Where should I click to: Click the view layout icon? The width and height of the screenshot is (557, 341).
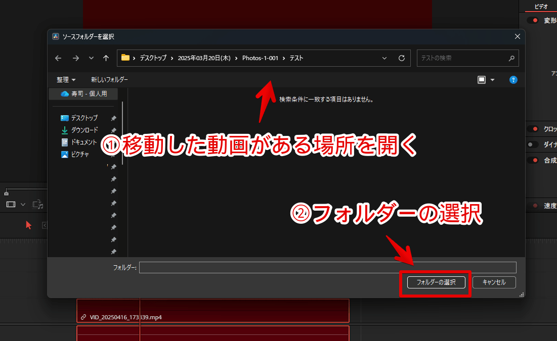[482, 80]
